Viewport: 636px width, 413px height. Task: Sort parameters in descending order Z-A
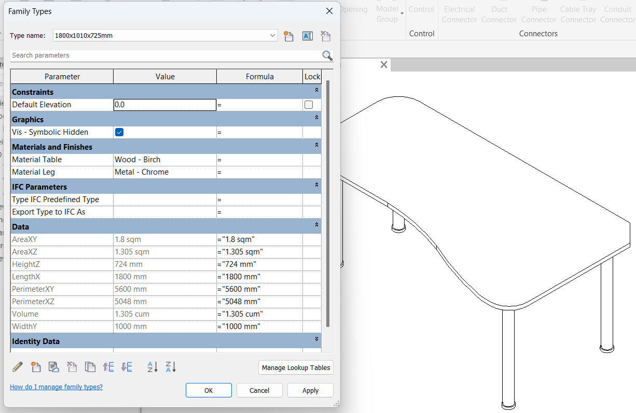coord(171,367)
